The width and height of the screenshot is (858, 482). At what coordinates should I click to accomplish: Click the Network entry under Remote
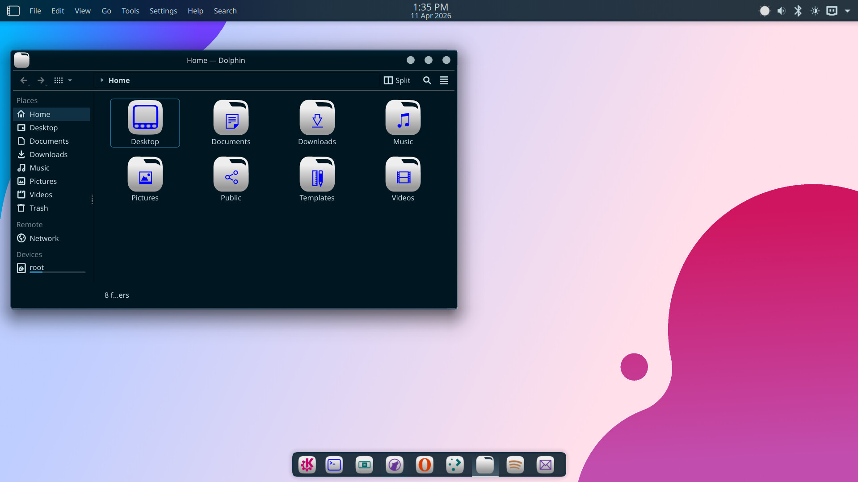[x=44, y=238]
